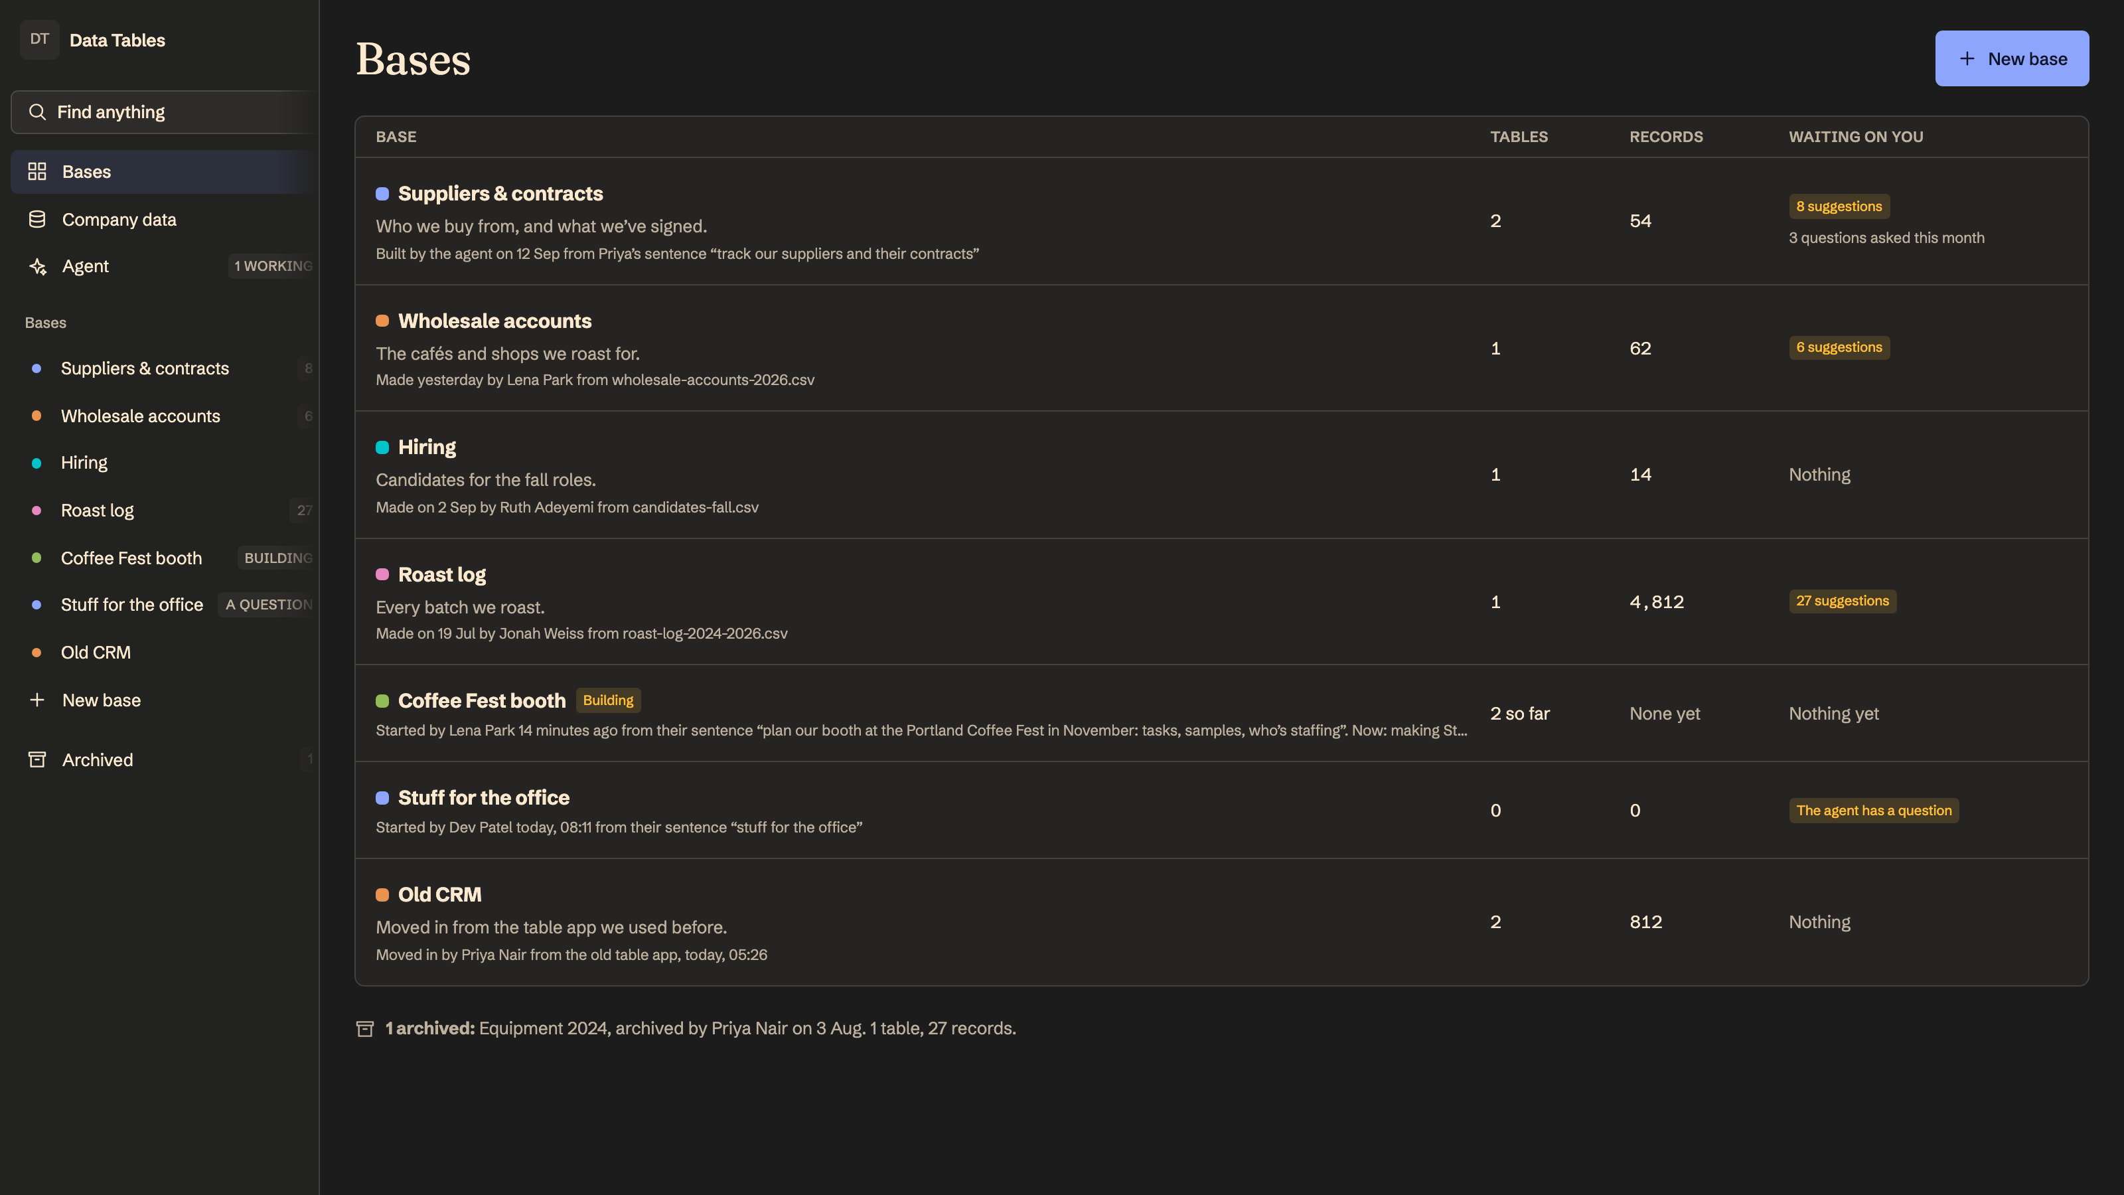Open Archived in the sidebar
The height and width of the screenshot is (1195, 2124).
[165, 759]
